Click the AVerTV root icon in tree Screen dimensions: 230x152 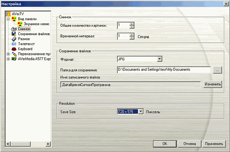pyautogui.click(x=8, y=14)
